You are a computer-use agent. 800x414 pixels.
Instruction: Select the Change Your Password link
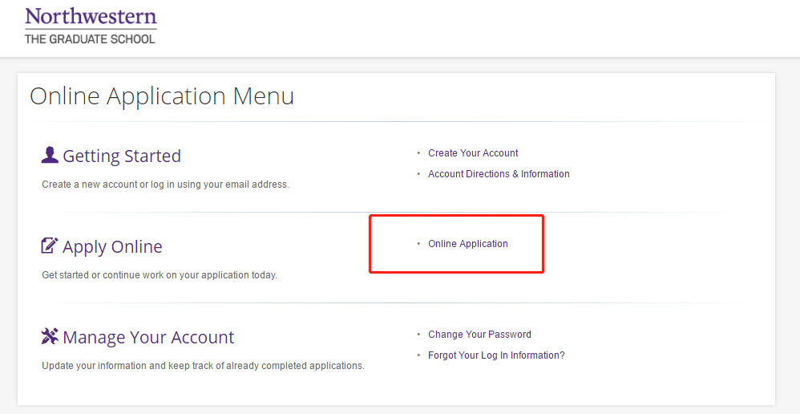pyautogui.click(x=479, y=335)
